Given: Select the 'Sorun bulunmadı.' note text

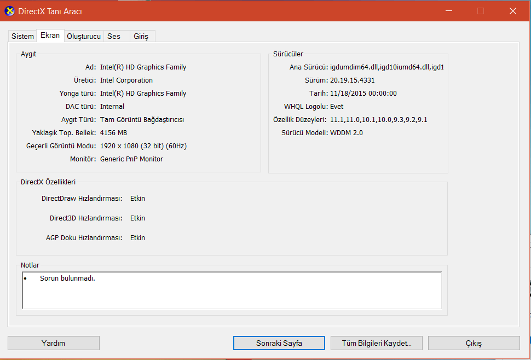Looking at the screenshot, I should click(x=67, y=278).
